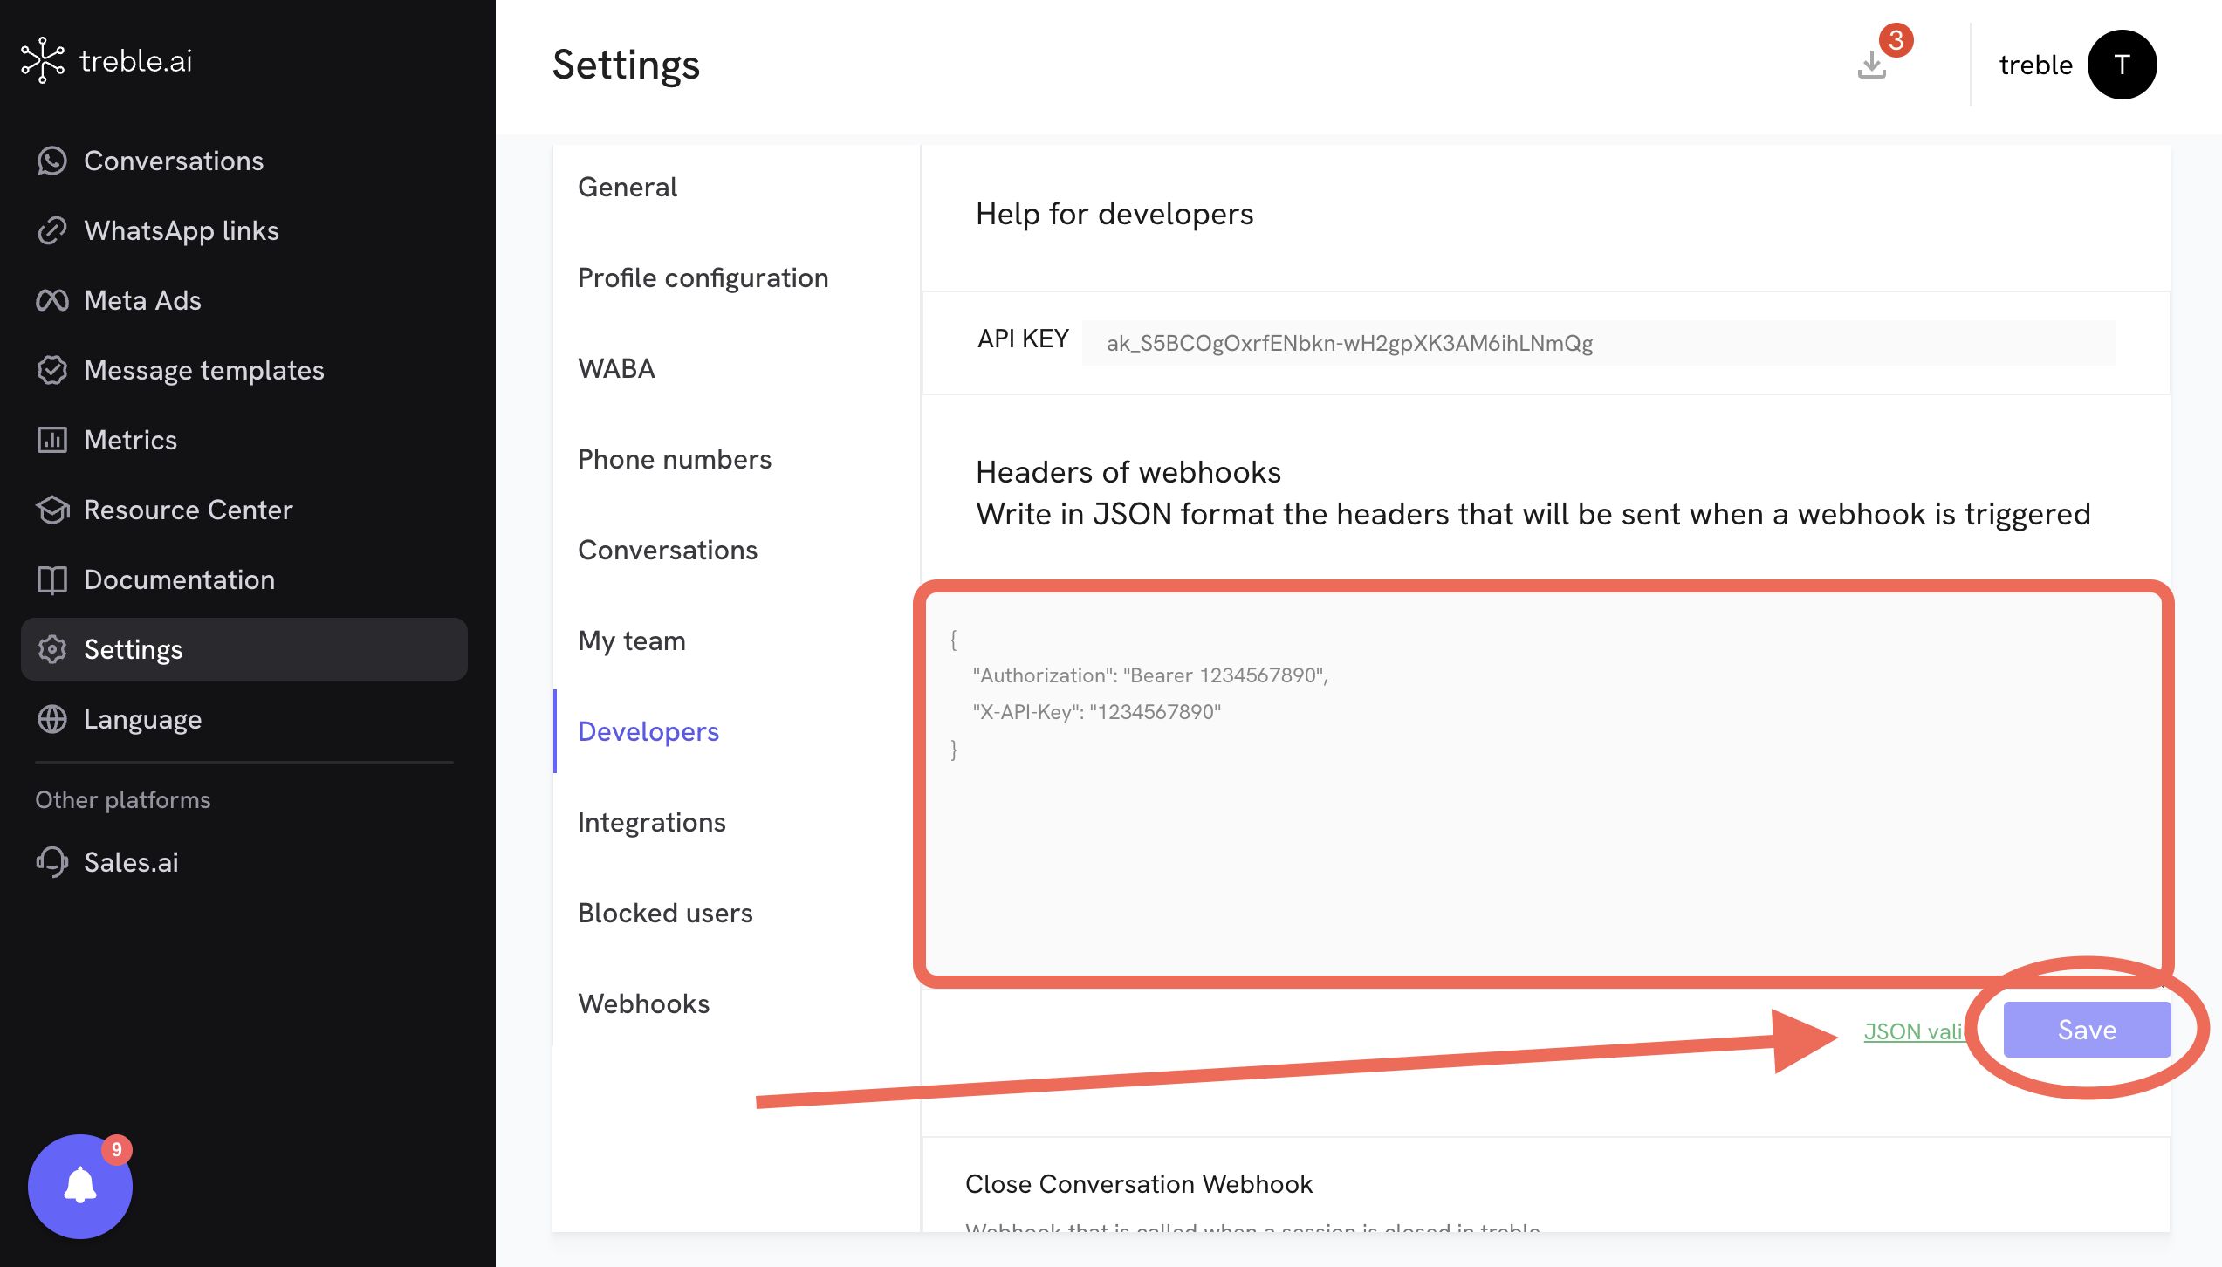Viewport: 2222px width, 1267px height.
Task: Open Phone numbers settings tab
Action: coord(675,459)
